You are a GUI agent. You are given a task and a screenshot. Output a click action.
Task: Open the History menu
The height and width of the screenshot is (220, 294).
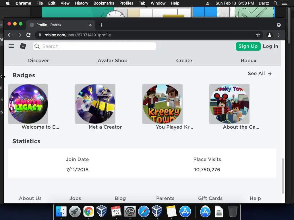coord(82,3)
